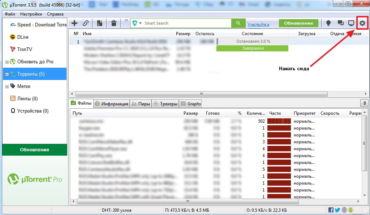The width and height of the screenshot is (370, 215).
Task: Switch to the Трекеры tab
Action: [165, 104]
